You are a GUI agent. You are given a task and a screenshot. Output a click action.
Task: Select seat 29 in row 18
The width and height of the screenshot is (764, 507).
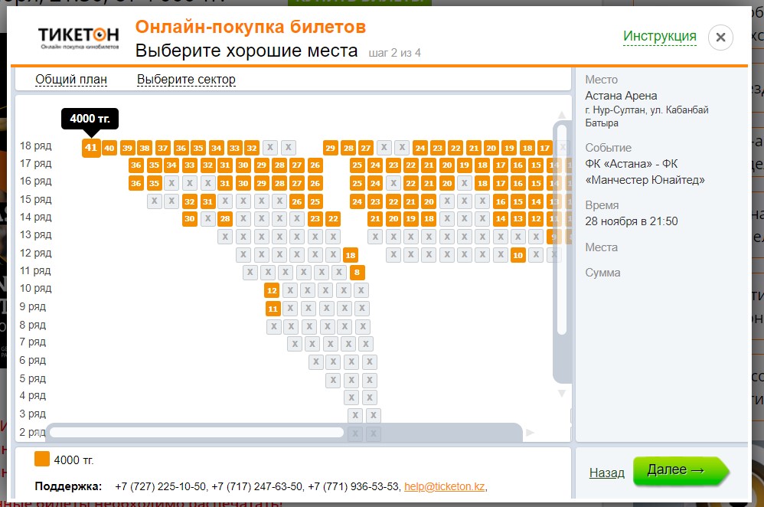331,148
